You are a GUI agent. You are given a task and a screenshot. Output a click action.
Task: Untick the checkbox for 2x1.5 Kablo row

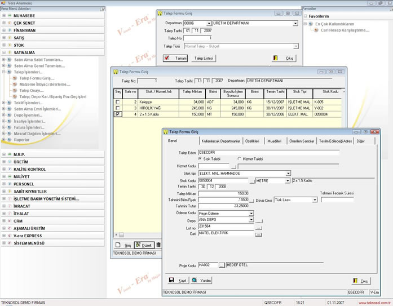click(x=117, y=114)
